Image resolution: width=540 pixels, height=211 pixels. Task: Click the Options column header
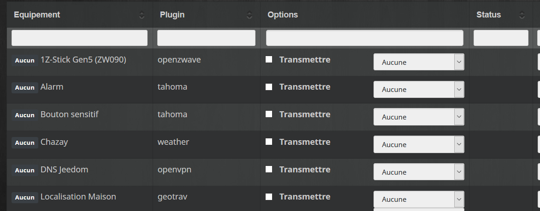(283, 15)
